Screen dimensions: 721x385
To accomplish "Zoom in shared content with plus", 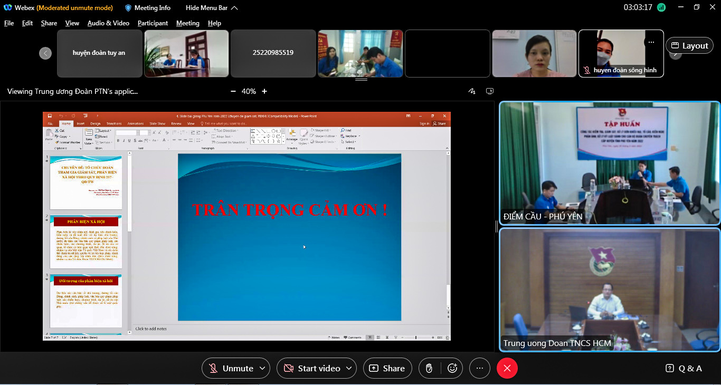I will [x=264, y=91].
